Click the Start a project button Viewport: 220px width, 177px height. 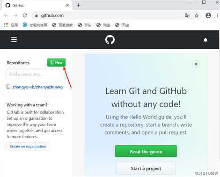click(146, 169)
